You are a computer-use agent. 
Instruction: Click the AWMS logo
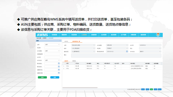point(42,35)
